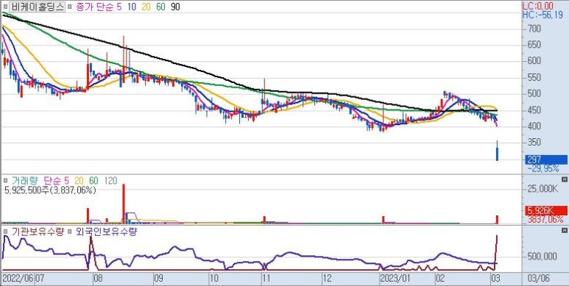This screenshot has height=286, width=569.
Task: Select the black 90-day moving average legend
Action: 175,7
